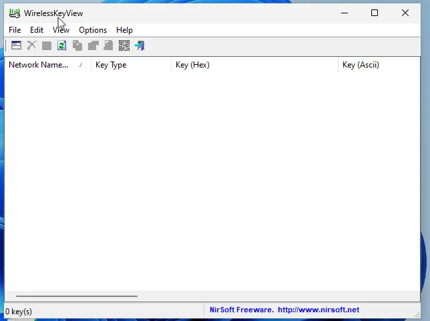Refresh the wireless keys list
This screenshot has width=430, height=321.
(x=61, y=45)
